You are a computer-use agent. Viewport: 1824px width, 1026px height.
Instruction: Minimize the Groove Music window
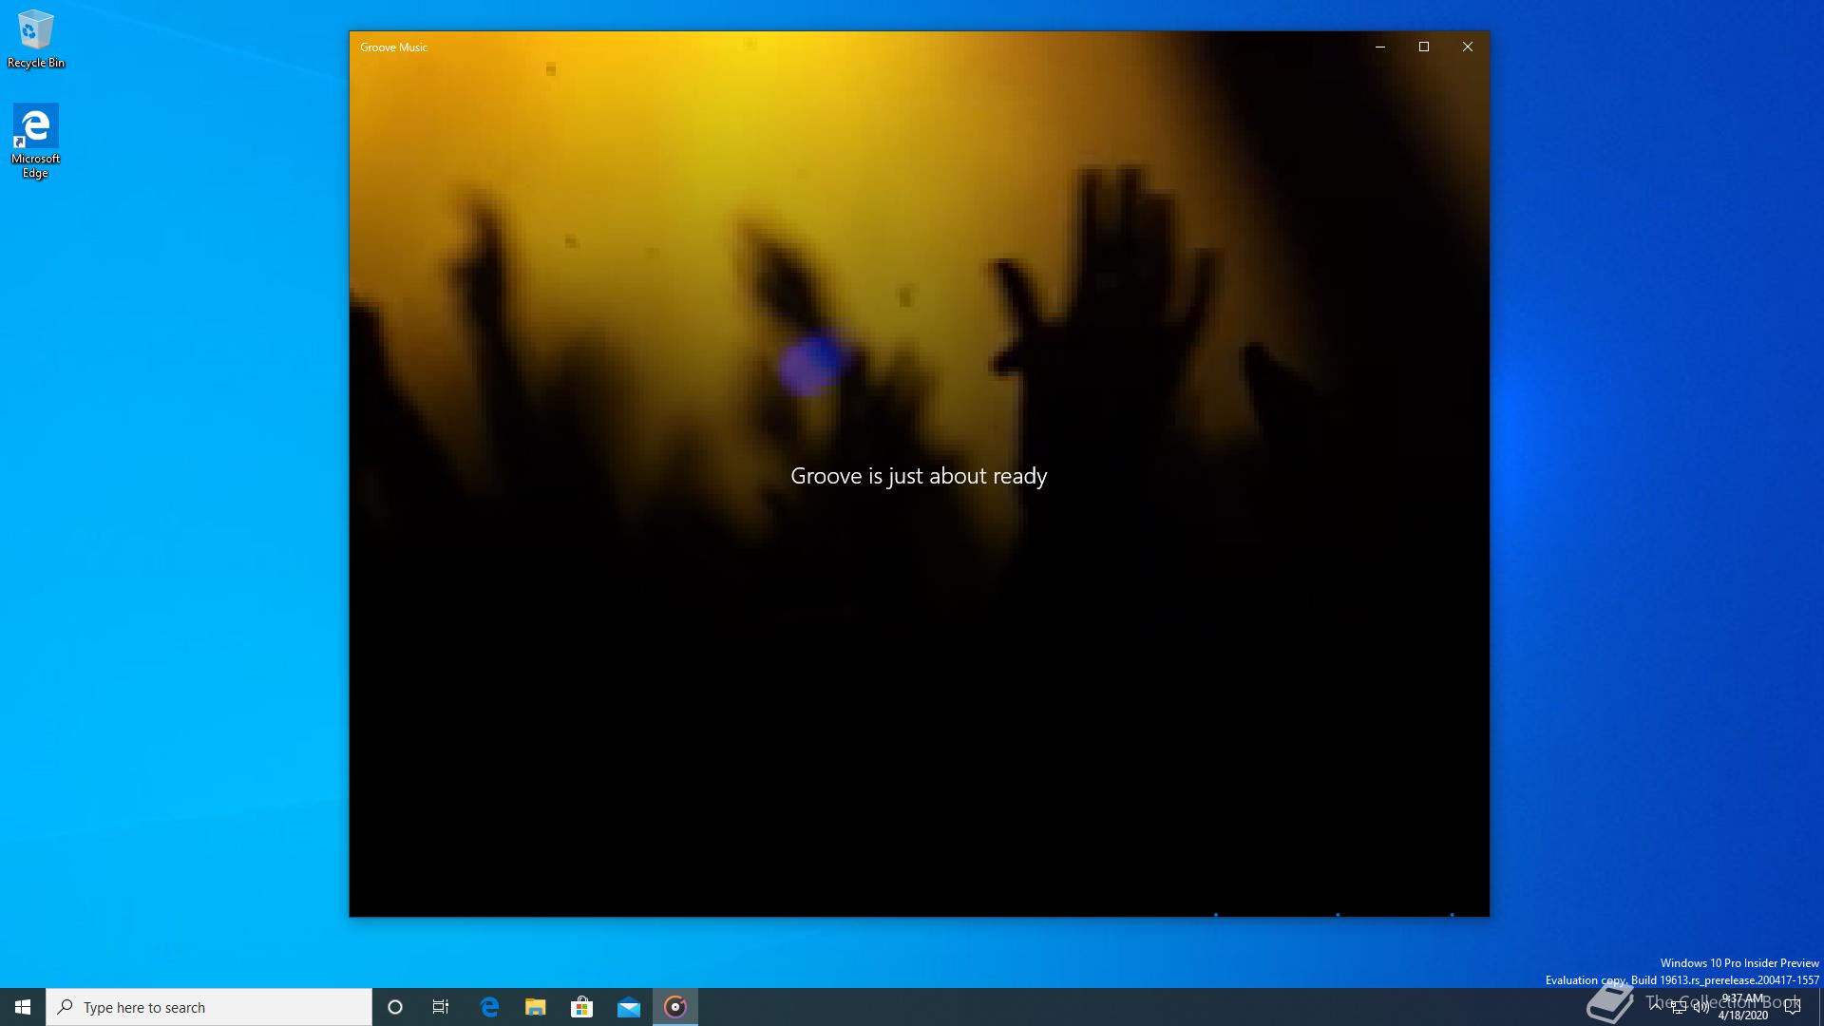1380,47
